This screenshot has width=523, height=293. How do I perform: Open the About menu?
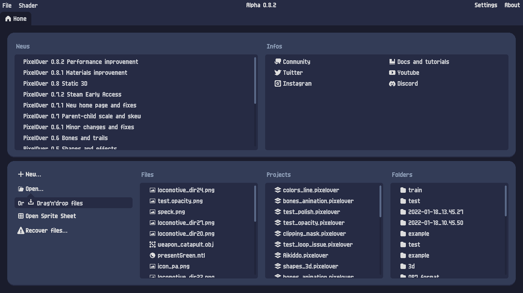(x=512, y=5)
